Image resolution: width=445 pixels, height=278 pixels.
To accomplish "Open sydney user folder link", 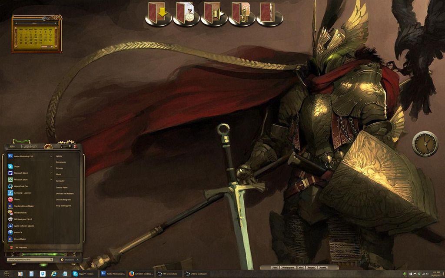I will 59,156.
